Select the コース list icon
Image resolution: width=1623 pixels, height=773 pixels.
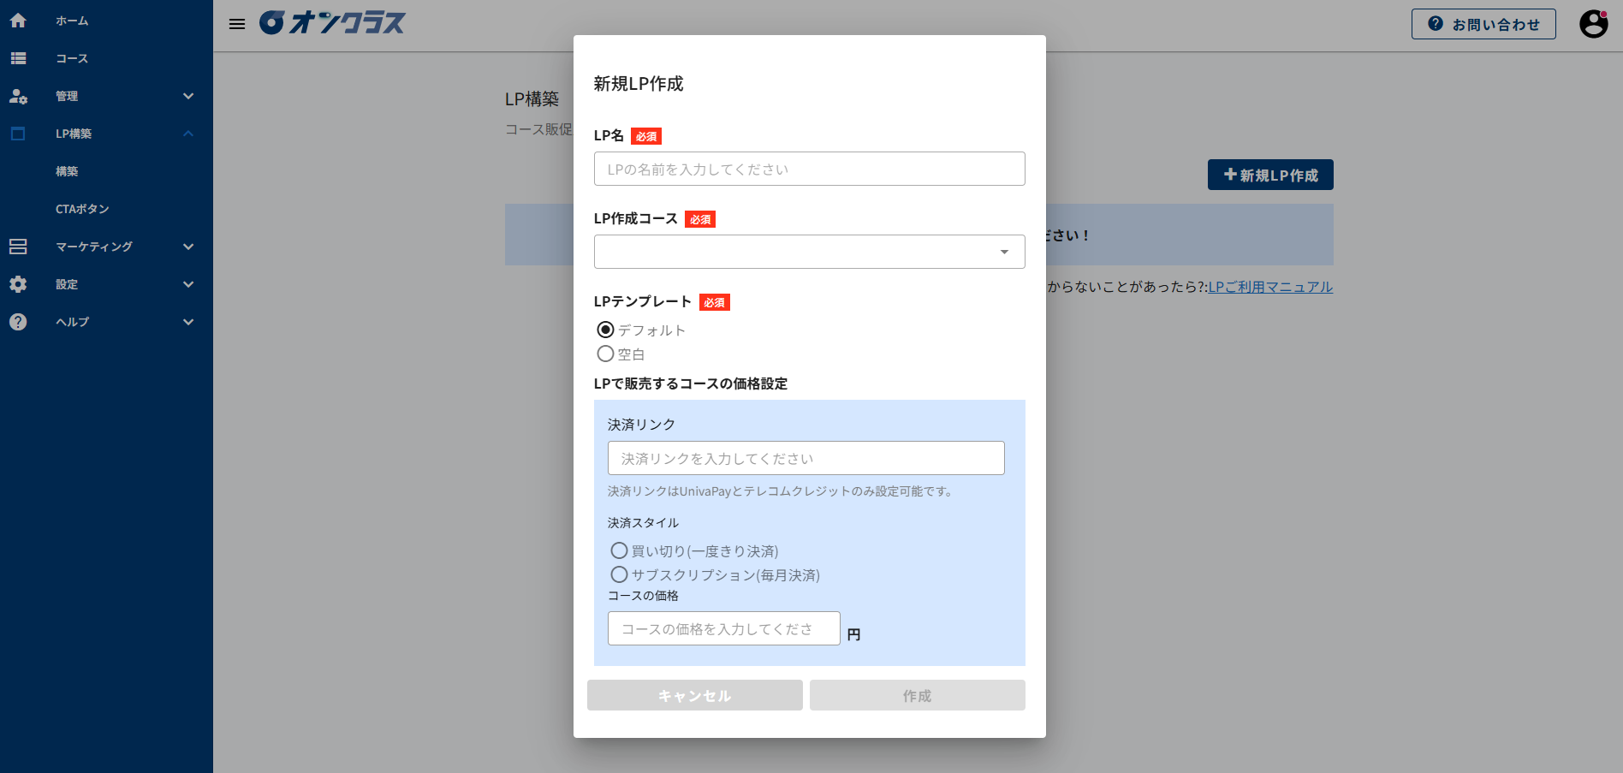(x=18, y=58)
